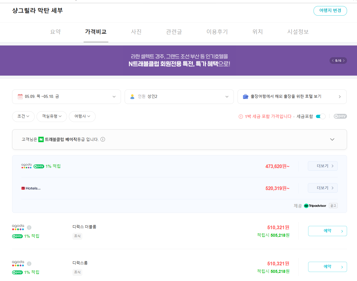Expand the 트래블클럽 베이직등급 membership panel
Viewport: 357px width, 281px height.
(332, 139)
